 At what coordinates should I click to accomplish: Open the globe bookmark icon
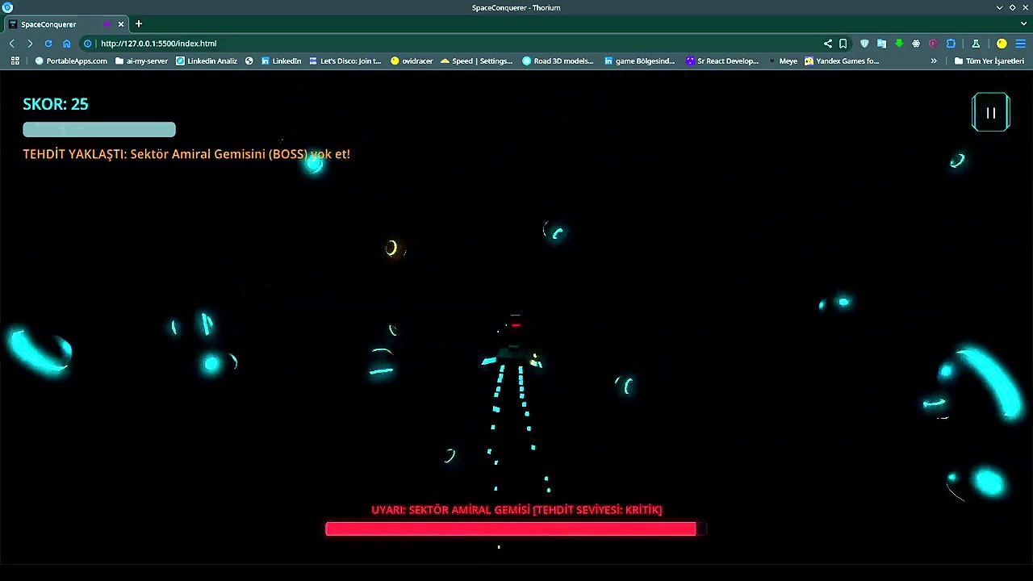pos(249,61)
